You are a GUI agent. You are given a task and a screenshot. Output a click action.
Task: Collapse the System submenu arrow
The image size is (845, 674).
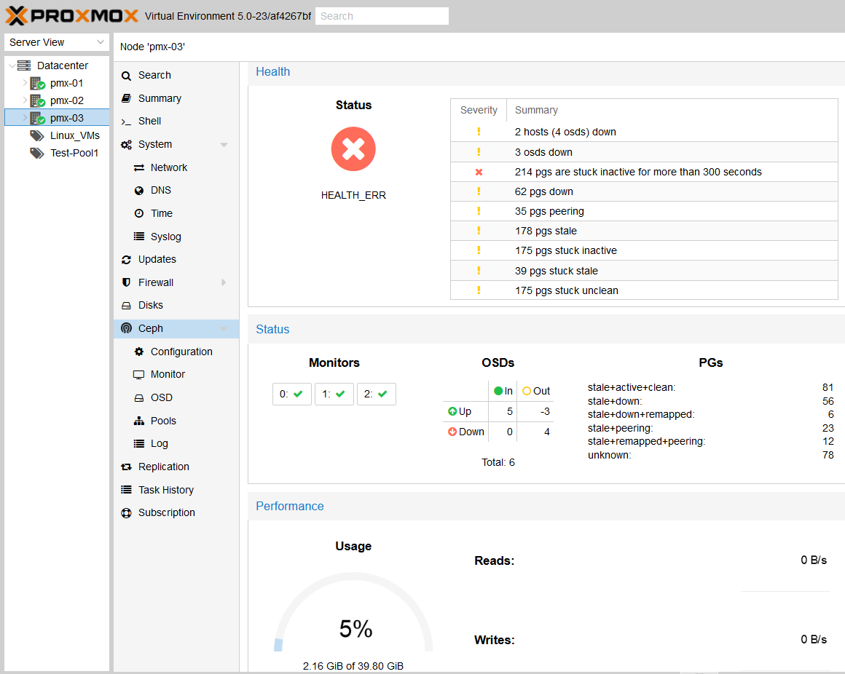click(224, 144)
